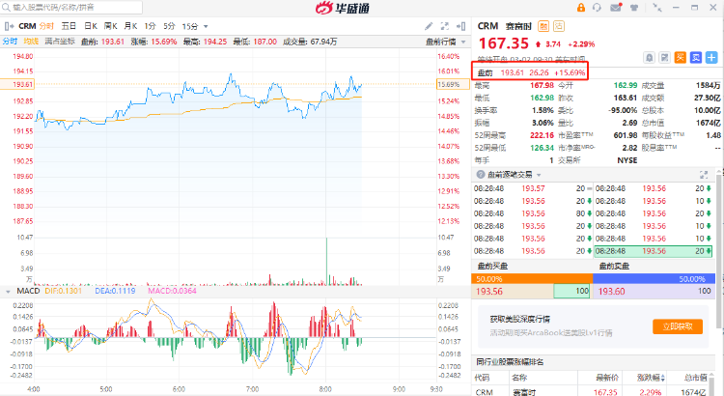This screenshot has width=724, height=396.
Task: Click the 市盈率 value 601.98
Action: coord(626,135)
